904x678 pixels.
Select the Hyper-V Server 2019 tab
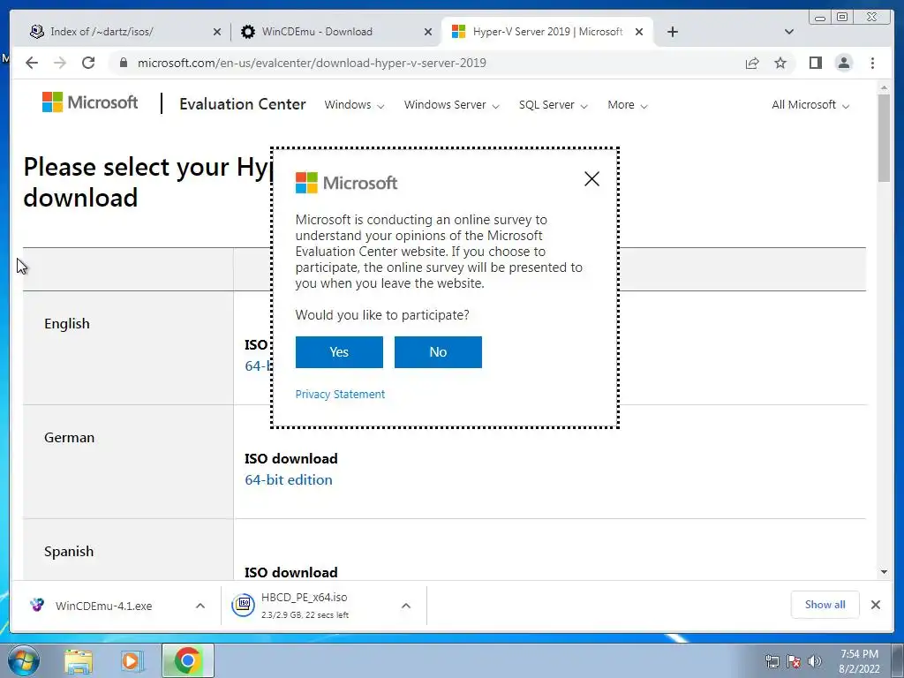pos(547,32)
